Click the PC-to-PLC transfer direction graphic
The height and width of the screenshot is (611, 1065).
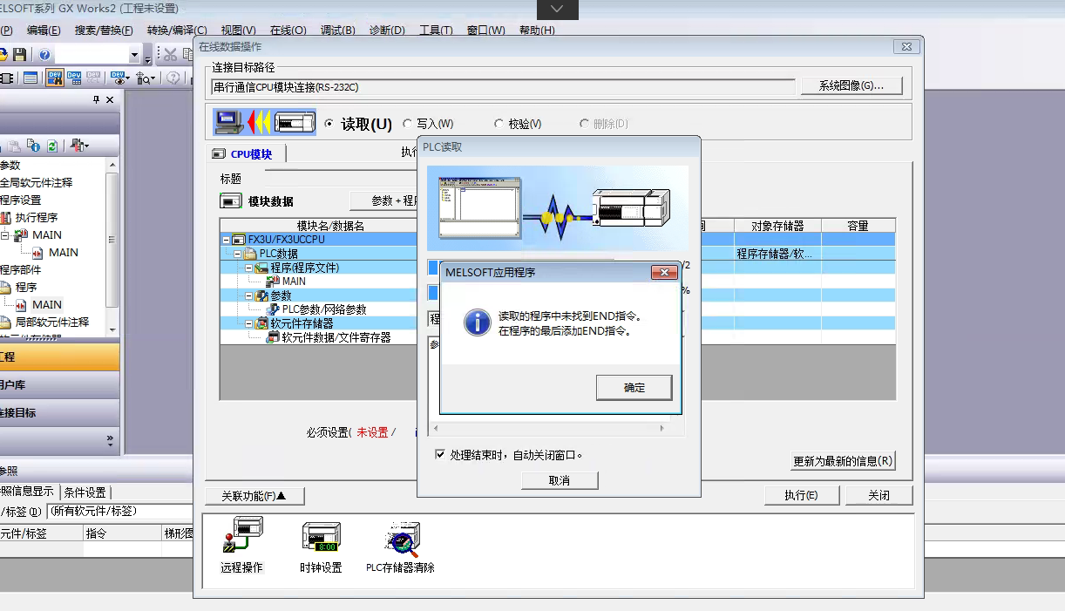(x=265, y=123)
